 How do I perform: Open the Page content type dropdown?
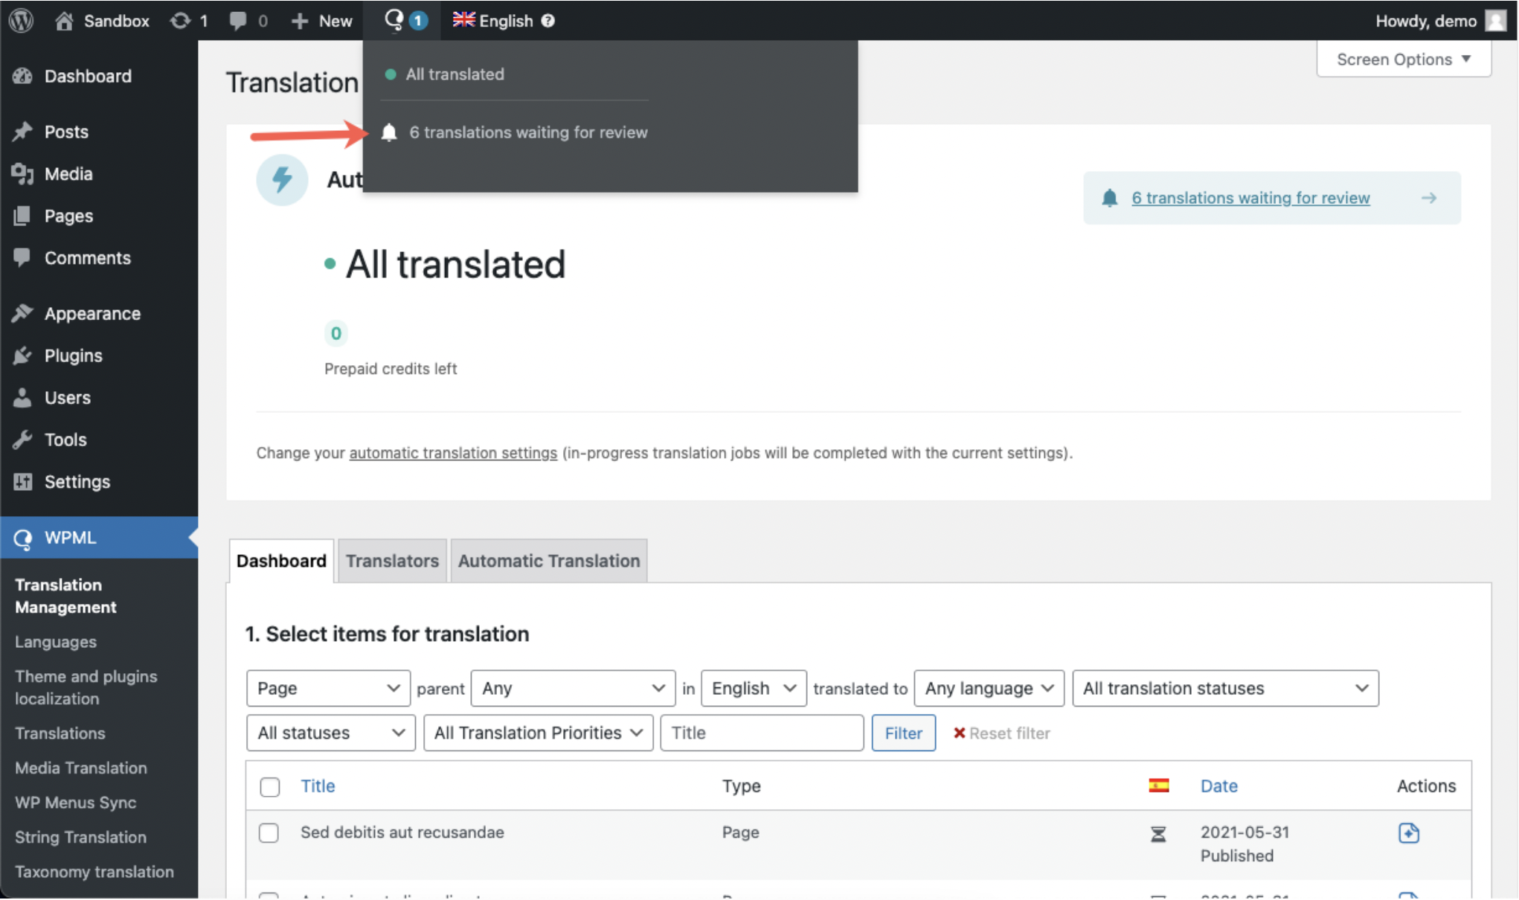328,689
